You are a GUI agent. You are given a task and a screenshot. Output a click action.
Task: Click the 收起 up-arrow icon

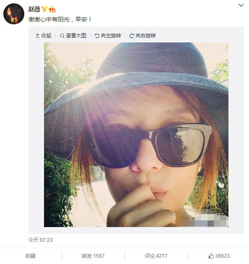[x=37, y=36]
